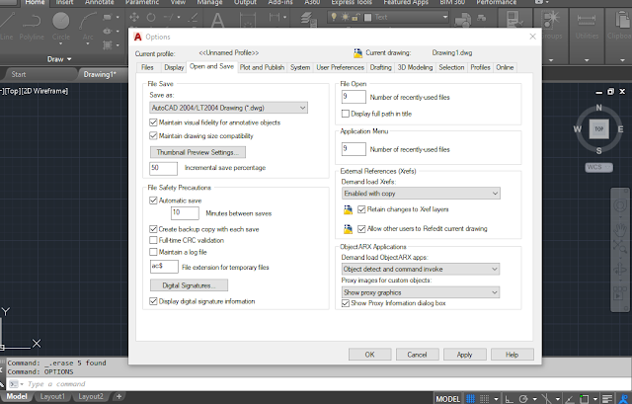Switch to the Files tab
The image size is (632, 404).
pos(147,67)
